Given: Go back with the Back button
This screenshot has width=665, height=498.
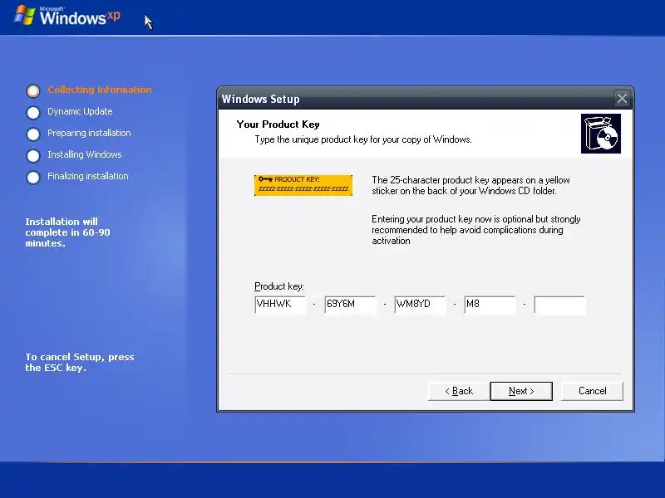Looking at the screenshot, I should click(x=459, y=391).
